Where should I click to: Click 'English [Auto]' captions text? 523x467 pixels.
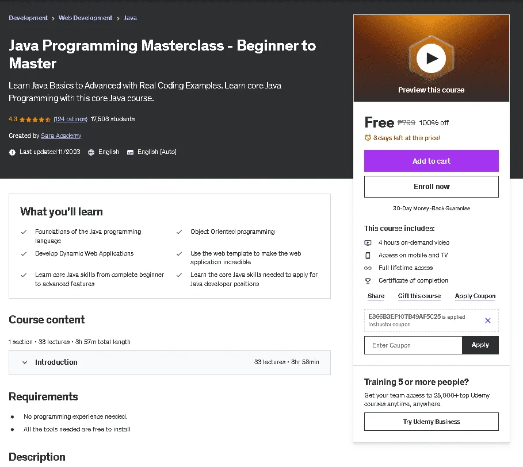click(157, 152)
